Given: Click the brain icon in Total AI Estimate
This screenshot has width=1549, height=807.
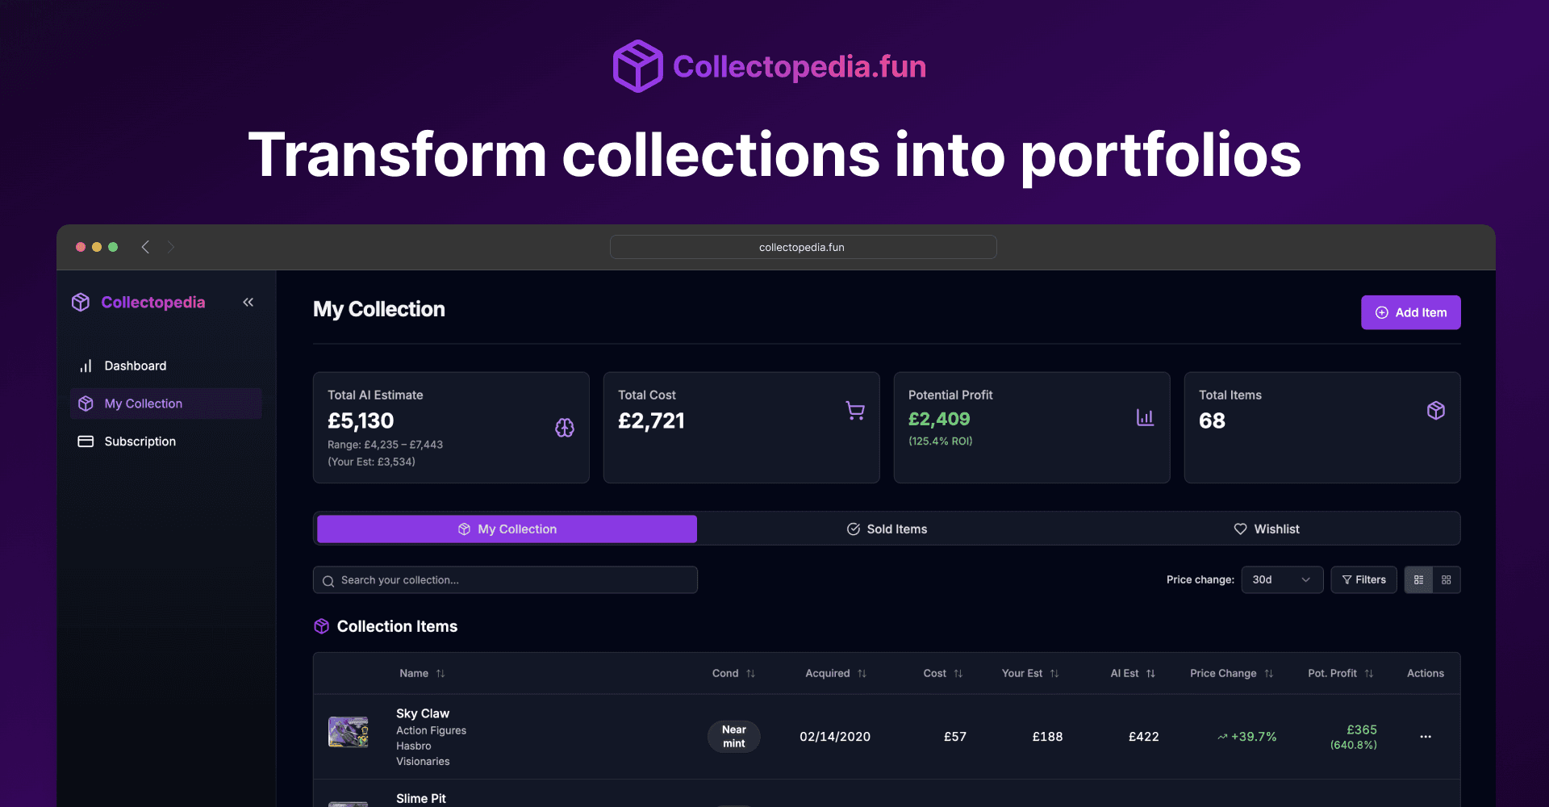Looking at the screenshot, I should tap(565, 428).
